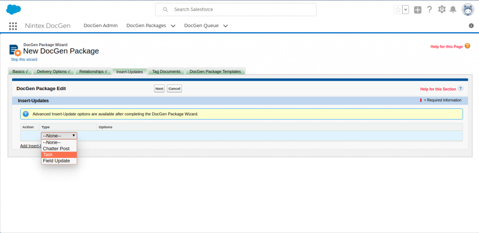Open the DocGen Package Templates tab
Screen dimensions: 479x233
215,71
